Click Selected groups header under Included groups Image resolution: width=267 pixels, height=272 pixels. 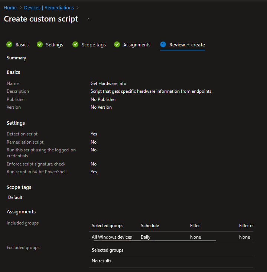pyautogui.click(x=107, y=226)
